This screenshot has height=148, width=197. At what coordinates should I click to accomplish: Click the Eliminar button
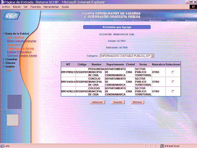pos(137,102)
